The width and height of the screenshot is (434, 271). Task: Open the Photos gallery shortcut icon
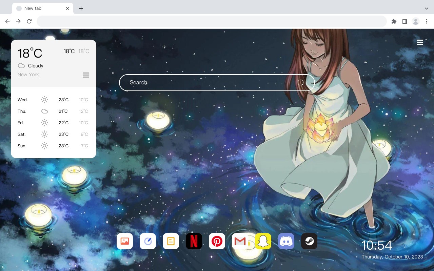[125, 241]
